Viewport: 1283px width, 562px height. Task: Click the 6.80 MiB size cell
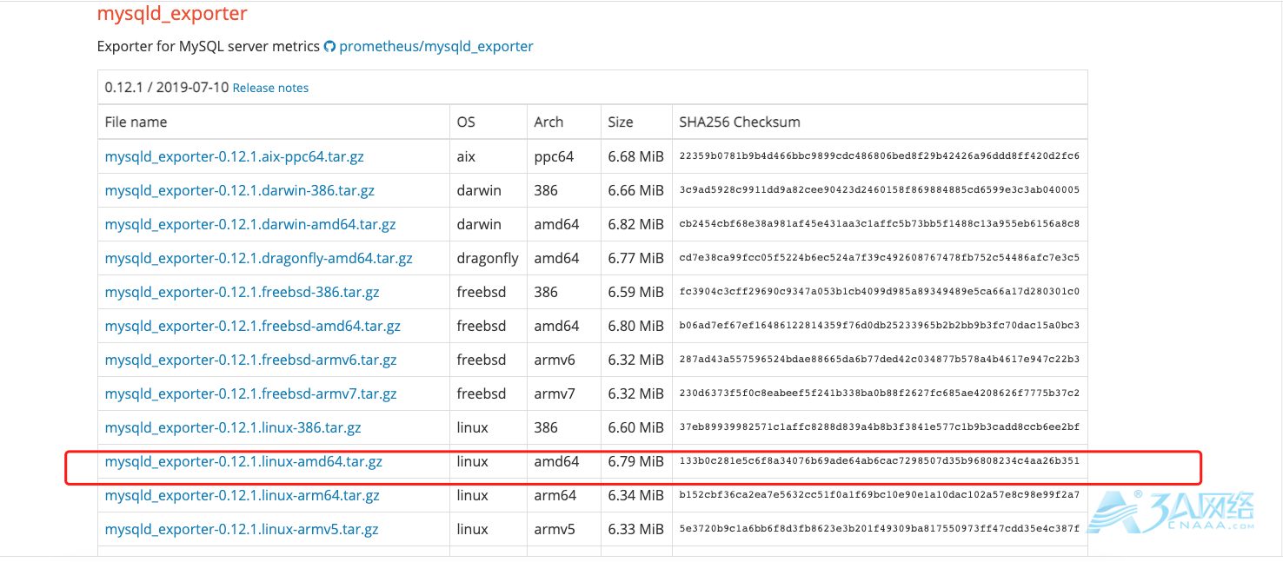pyautogui.click(x=635, y=326)
